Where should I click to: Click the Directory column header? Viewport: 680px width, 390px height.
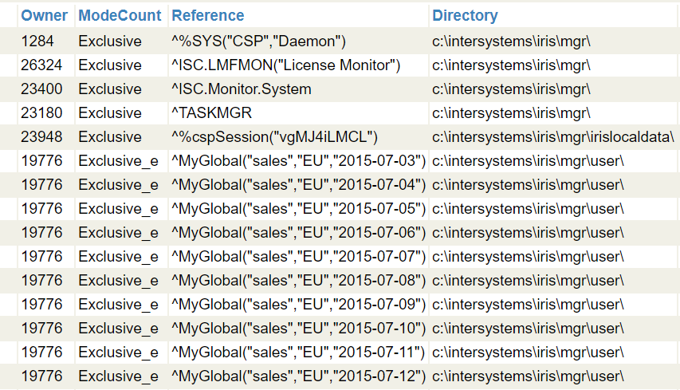coord(465,15)
